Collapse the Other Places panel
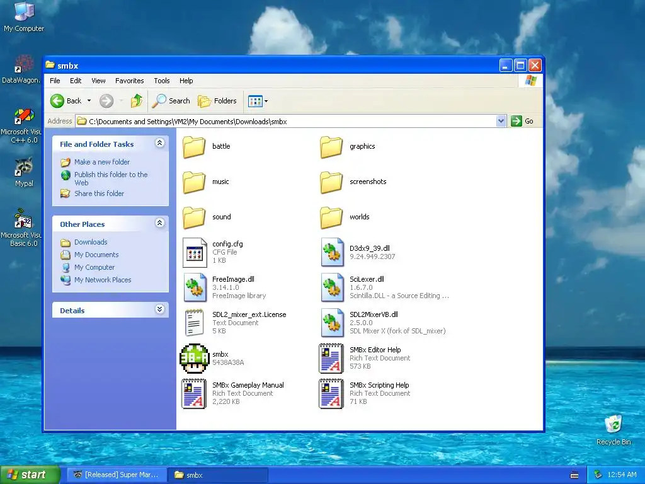 (x=159, y=222)
